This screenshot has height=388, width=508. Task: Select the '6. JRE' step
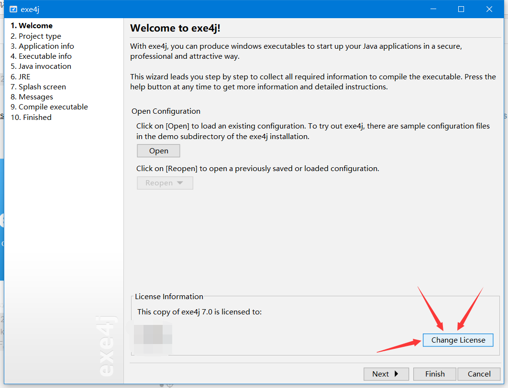point(21,77)
